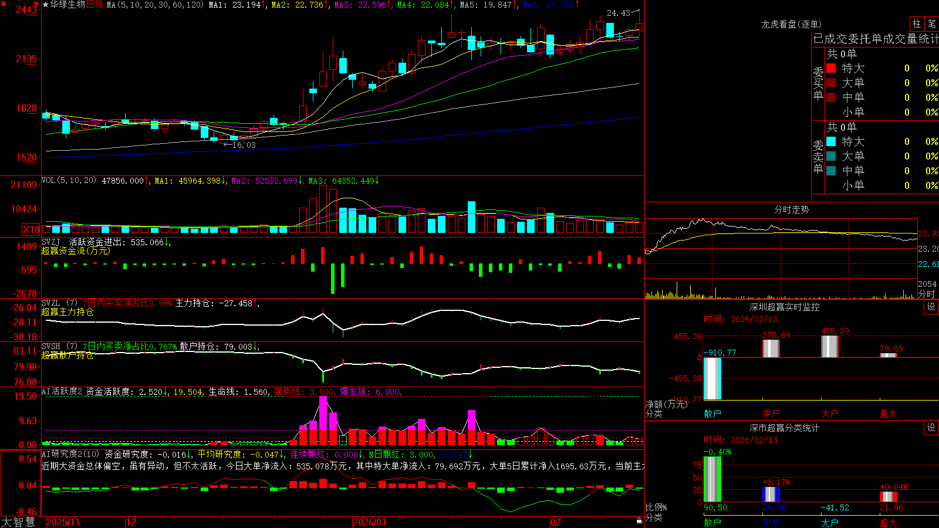
Task: Click the dark red 中单 buy-order swatch
Action: point(831,97)
